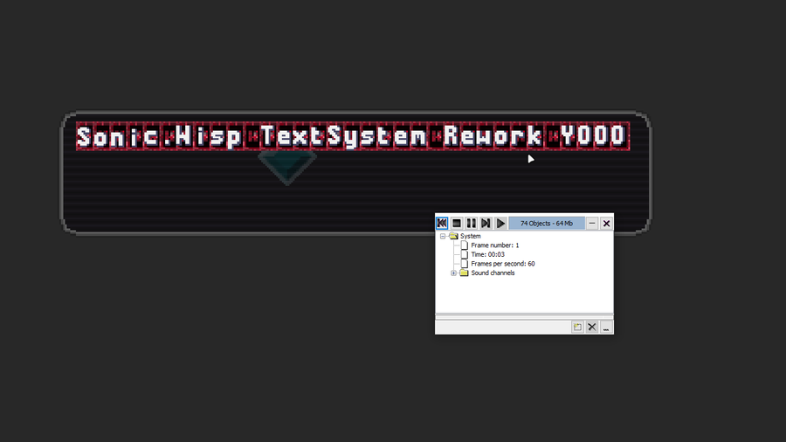Select the 'Frame number: 1' entry
The width and height of the screenshot is (786, 442).
[495, 245]
